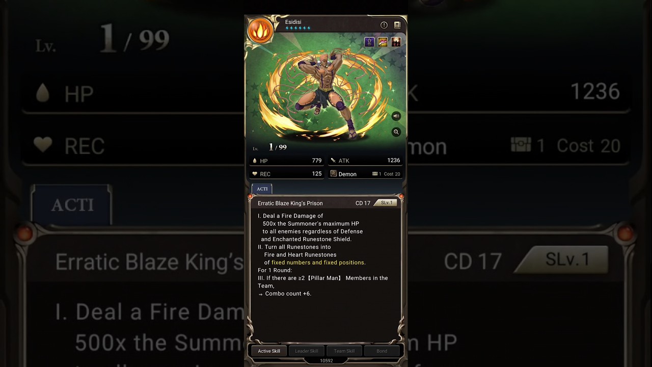652x367 pixels.
Task: Open the Team Skill tab
Action: click(344, 351)
